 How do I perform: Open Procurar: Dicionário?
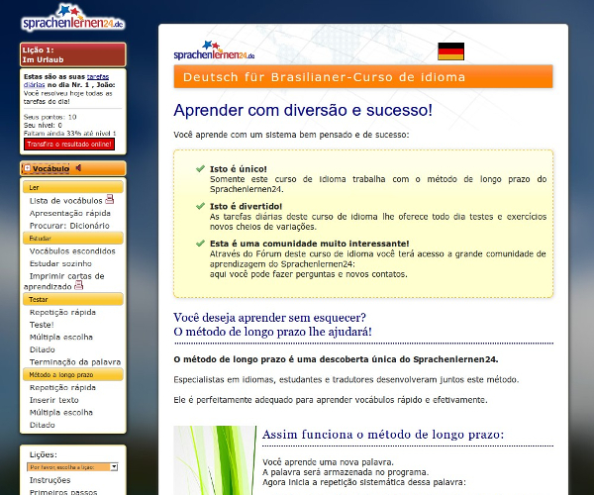click(69, 226)
